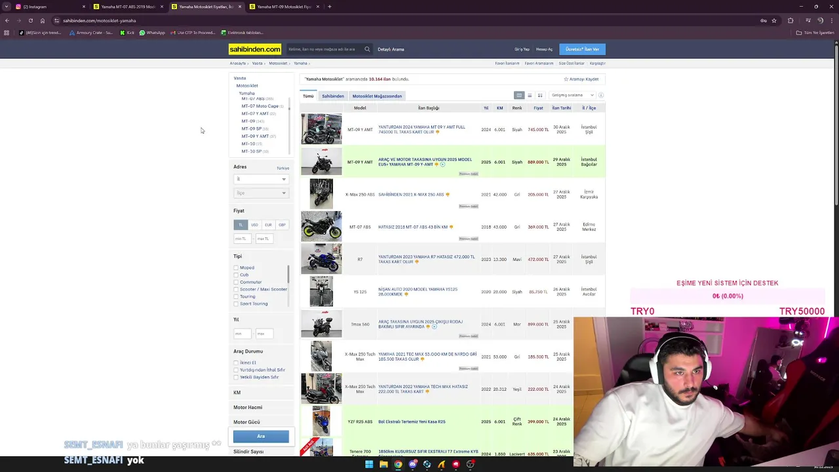Open the Elektronik tablolar bookmark

(x=242, y=33)
